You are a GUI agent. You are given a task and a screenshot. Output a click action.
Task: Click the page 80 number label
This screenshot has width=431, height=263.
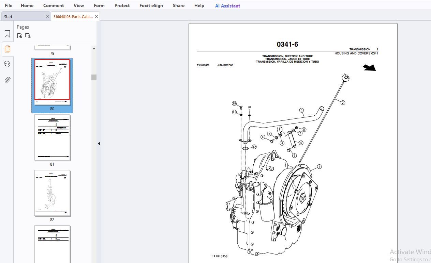coord(52,109)
